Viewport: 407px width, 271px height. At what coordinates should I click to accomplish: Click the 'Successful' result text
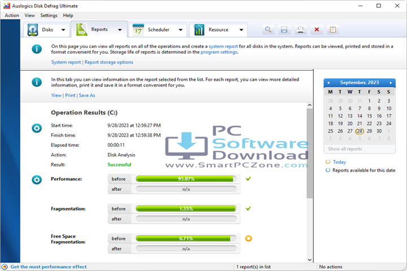click(119, 165)
